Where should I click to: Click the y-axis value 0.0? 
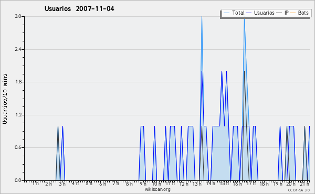click(x=18, y=180)
